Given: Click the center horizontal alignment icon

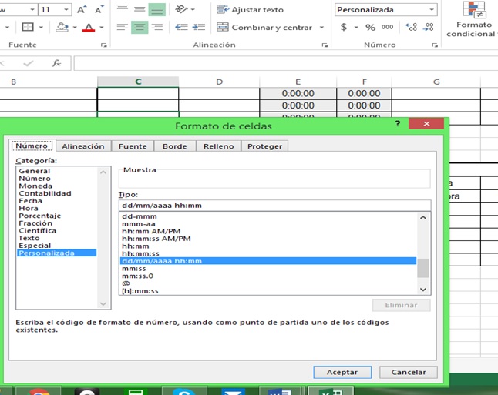Looking at the screenshot, I should [x=140, y=28].
